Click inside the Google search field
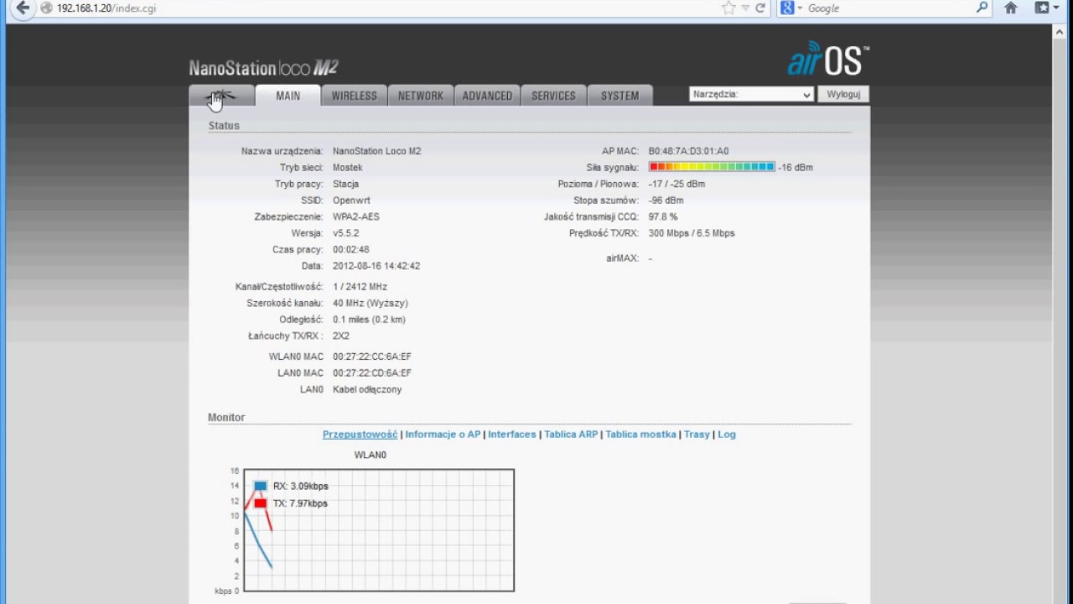Image resolution: width=1073 pixels, height=604 pixels. pos(889,8)
